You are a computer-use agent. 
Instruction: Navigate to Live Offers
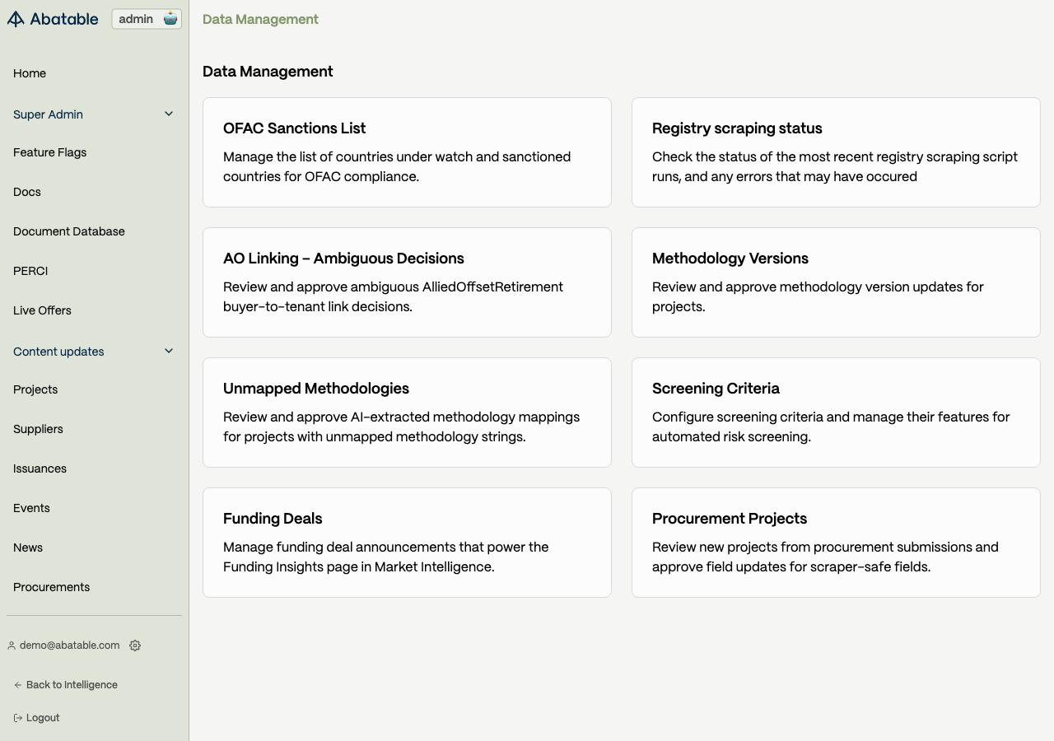[x=42, y=310]
